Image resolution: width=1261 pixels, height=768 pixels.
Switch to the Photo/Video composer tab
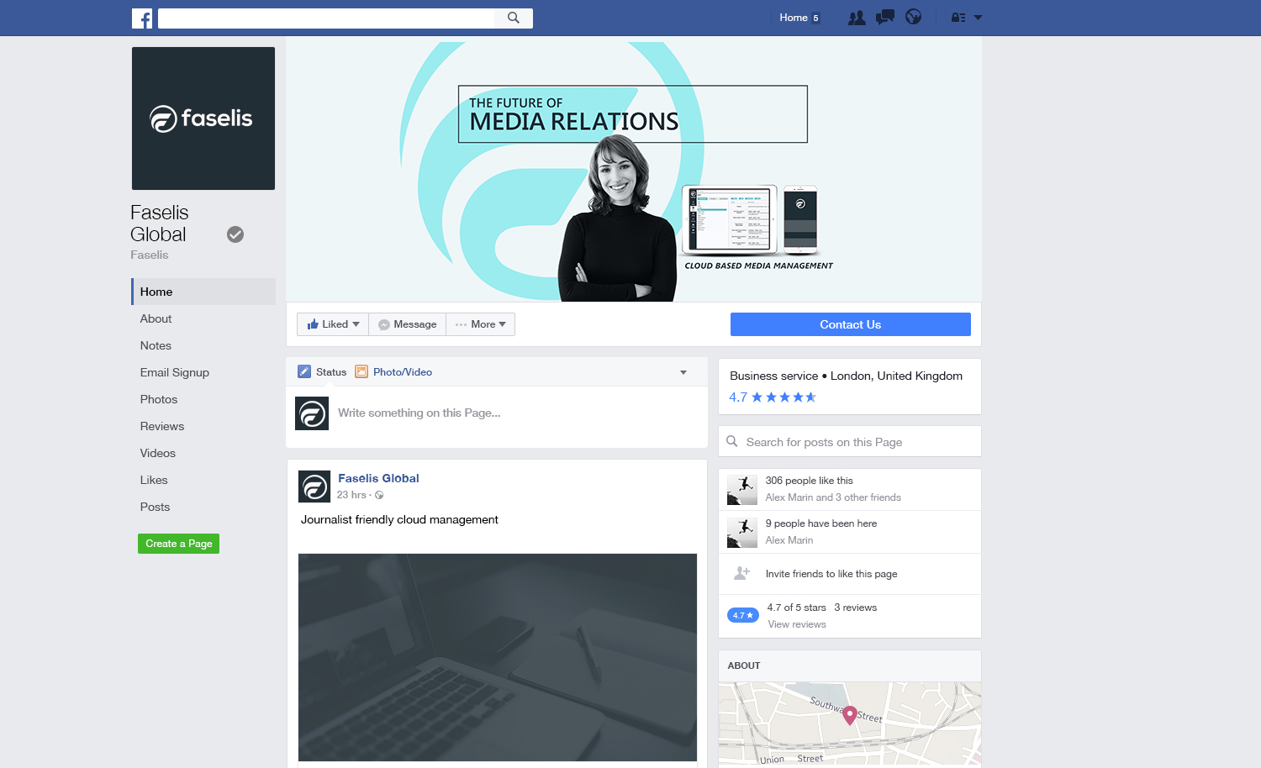point(393,372)
